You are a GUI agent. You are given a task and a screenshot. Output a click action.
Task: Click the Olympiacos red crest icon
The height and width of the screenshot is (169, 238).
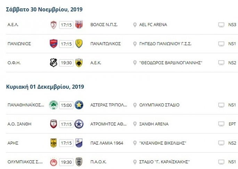pyautogui.click(x=53, y=162)
